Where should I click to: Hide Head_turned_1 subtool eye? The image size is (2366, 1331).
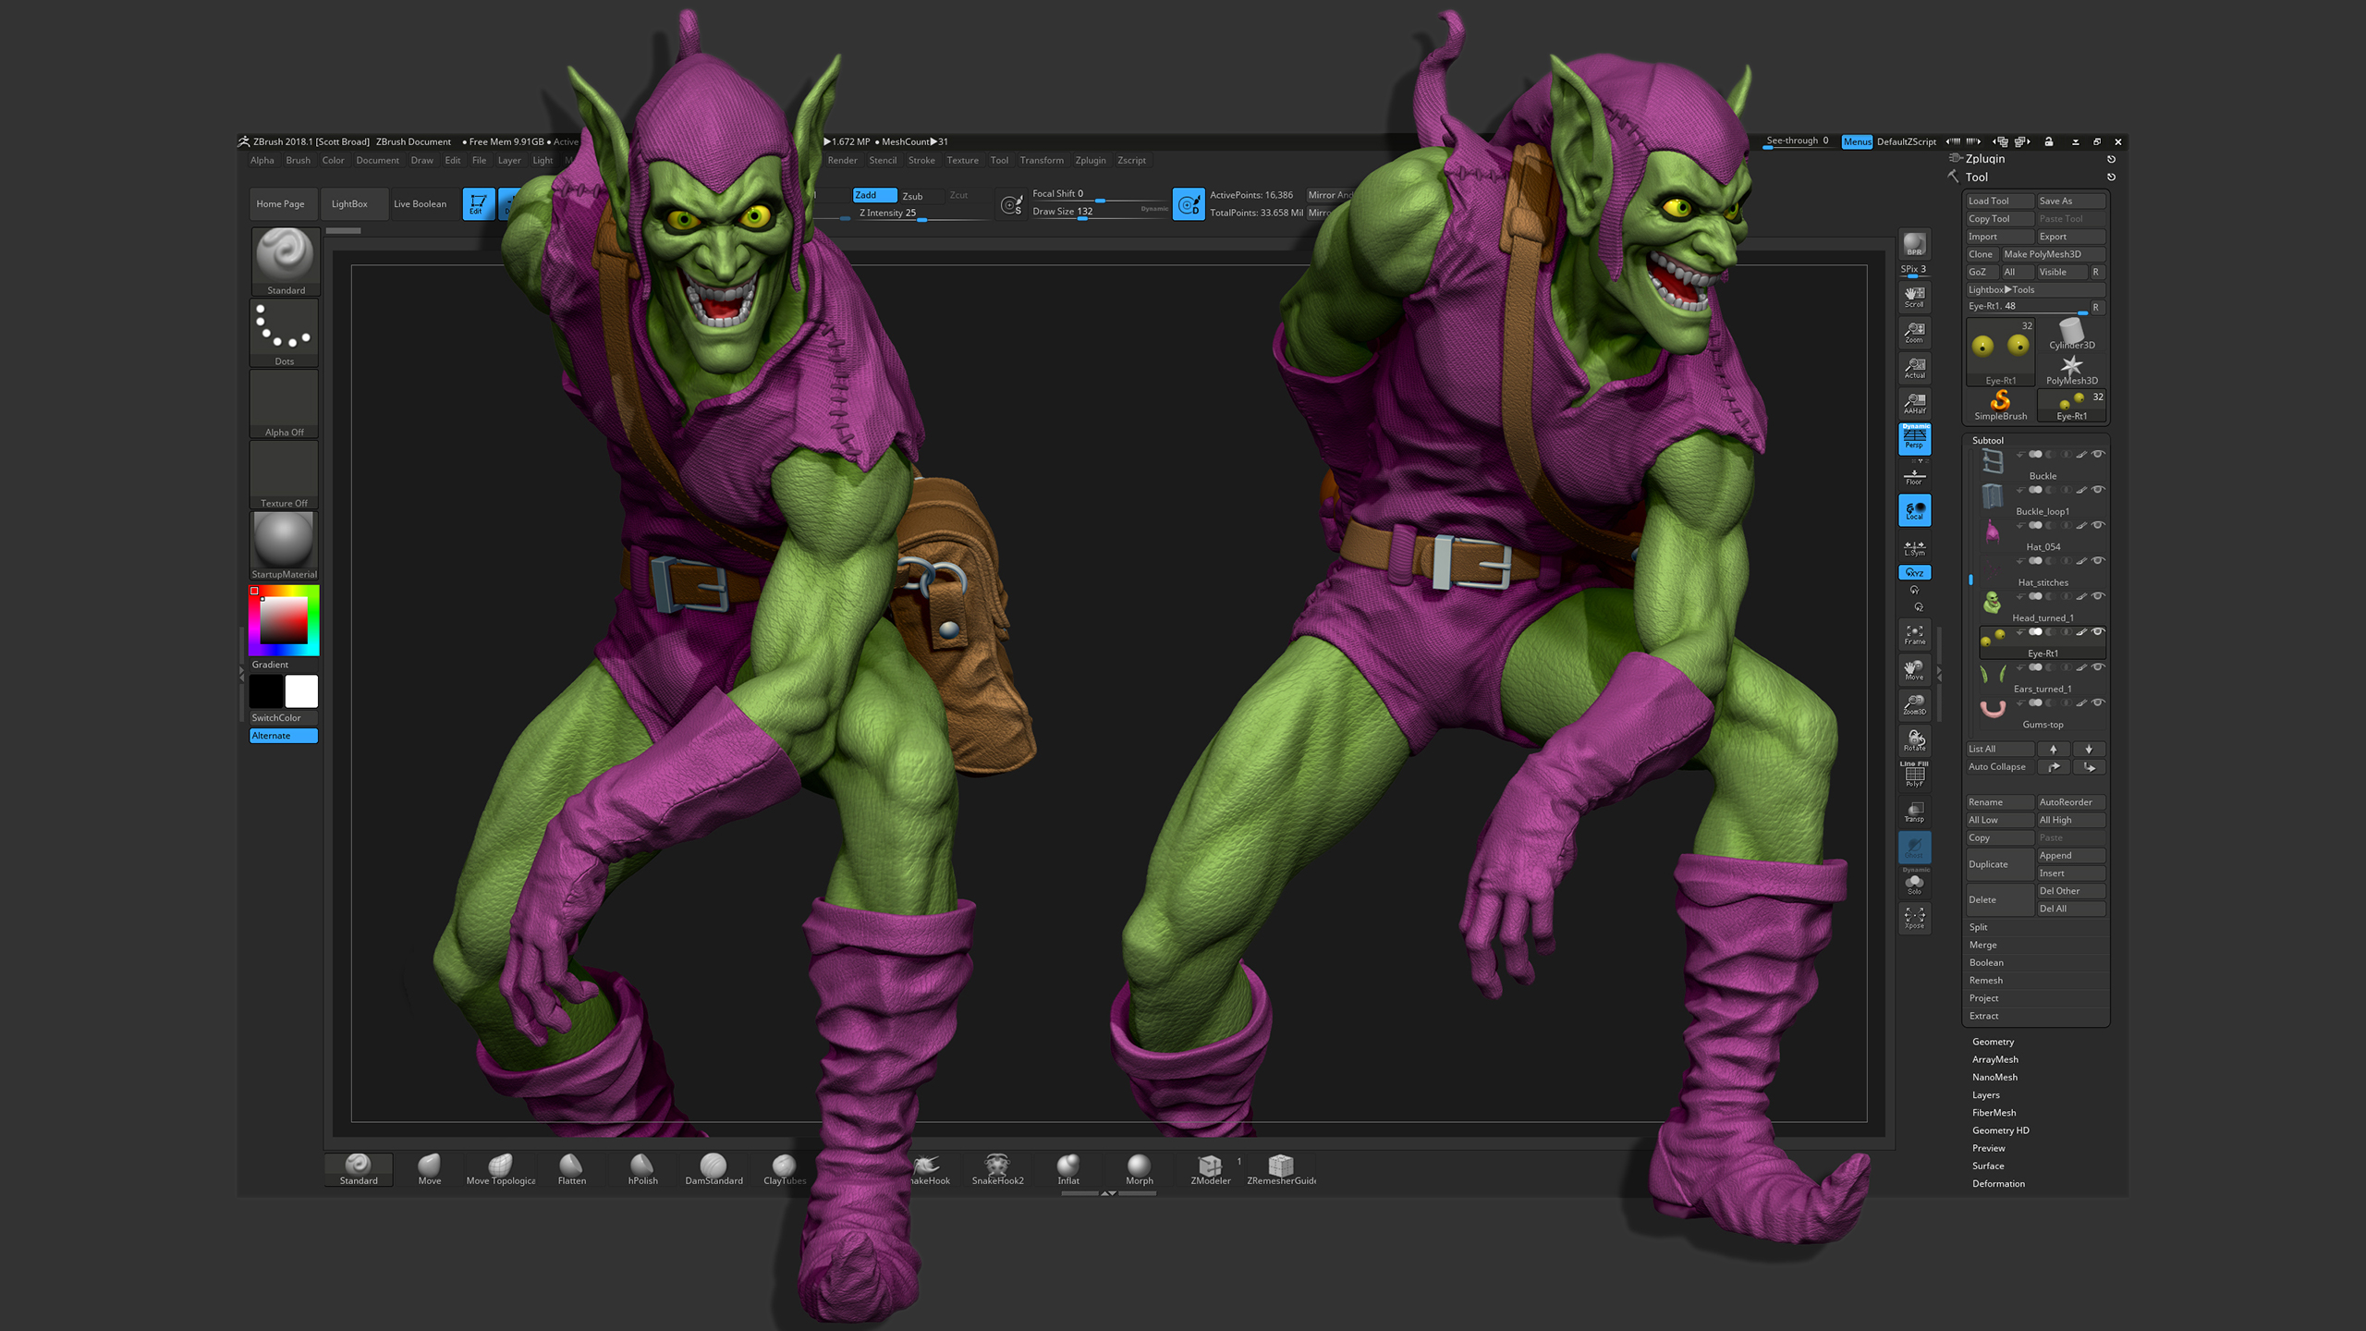tap(2098, 597)
